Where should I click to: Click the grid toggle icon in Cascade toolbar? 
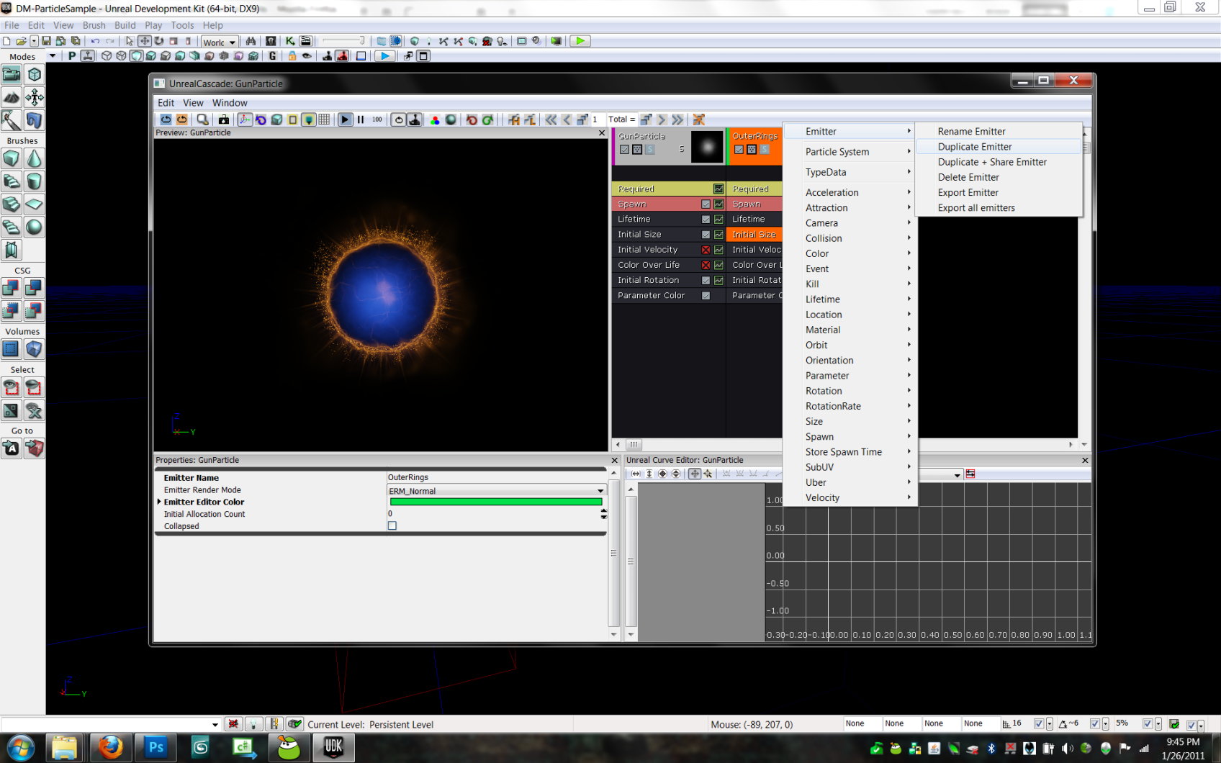pos(325,119)
